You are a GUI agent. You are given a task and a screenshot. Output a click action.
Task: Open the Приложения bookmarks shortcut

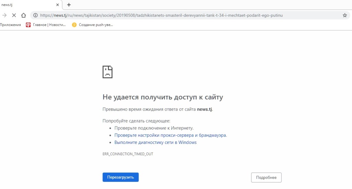click(x=10, y=25)
